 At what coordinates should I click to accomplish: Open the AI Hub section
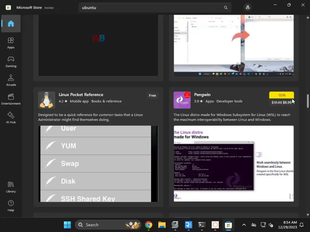pos(11,118)
